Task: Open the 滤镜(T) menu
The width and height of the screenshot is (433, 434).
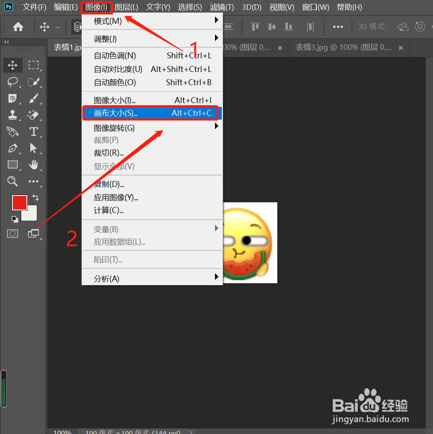Action: tap(222, 7)
